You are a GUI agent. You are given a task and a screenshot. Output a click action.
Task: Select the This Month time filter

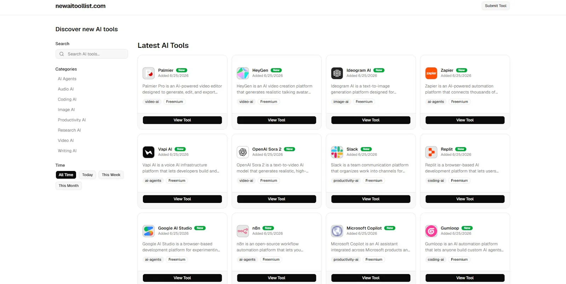[x=69, y=186]
